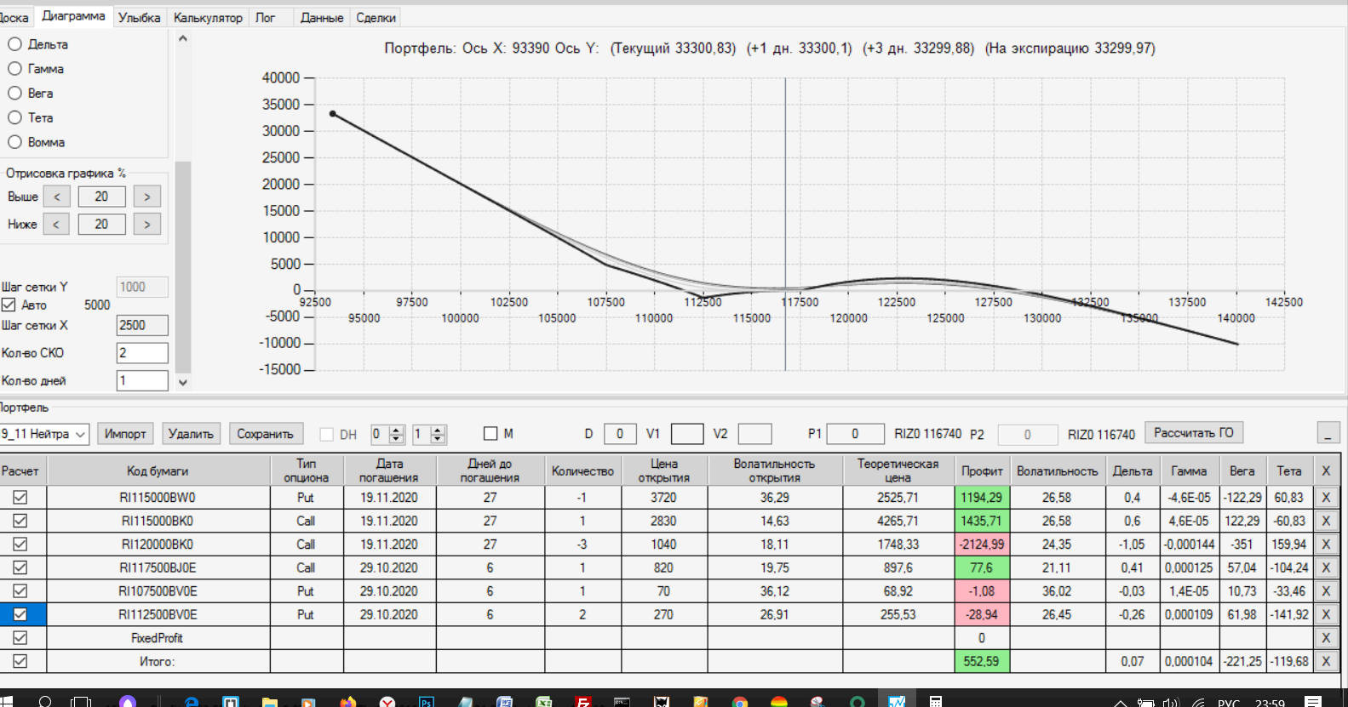Toggle the Расчет checkbox for RI112500BV0E
Image resolution: width=1348 pixels, height=707 pixels.
tap(20, 614)
